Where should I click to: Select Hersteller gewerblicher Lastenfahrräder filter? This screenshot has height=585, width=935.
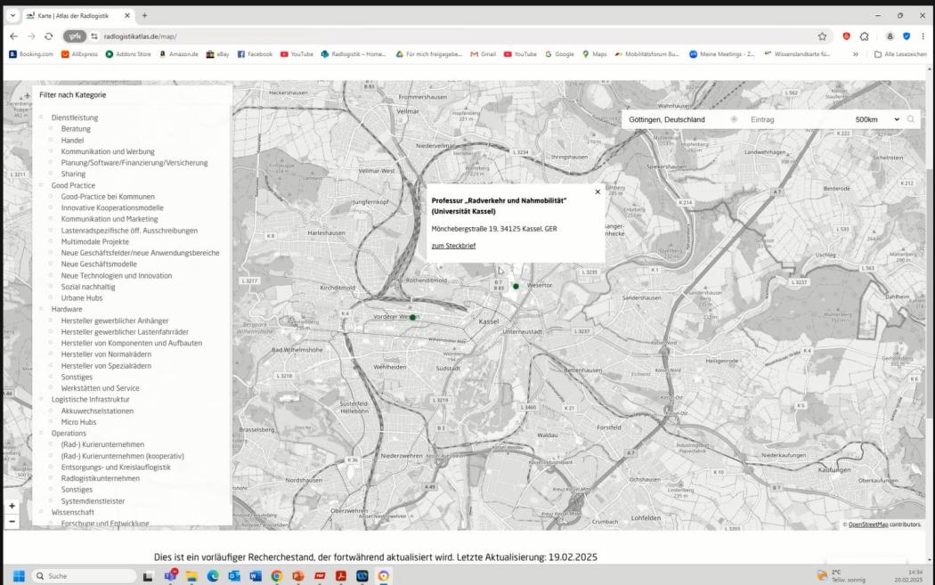click(125, 331)
